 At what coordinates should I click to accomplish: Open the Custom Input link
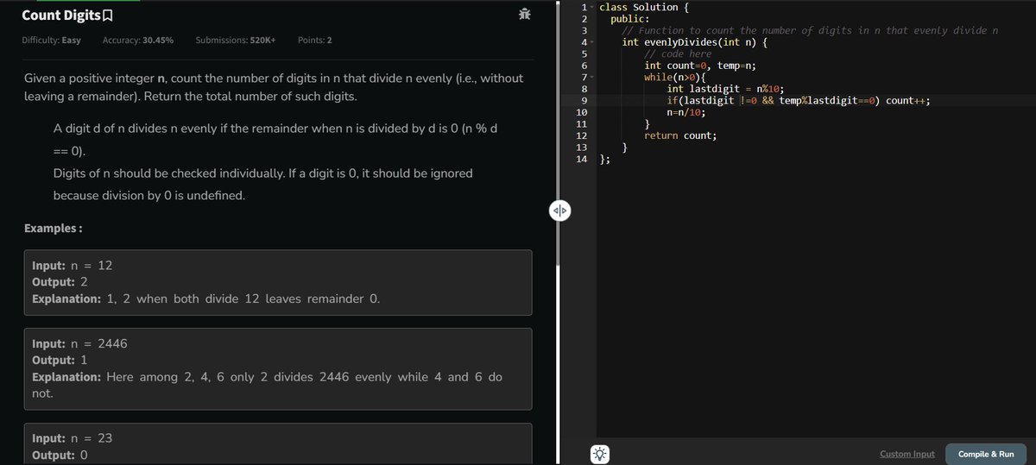click(x=907, y=454)
